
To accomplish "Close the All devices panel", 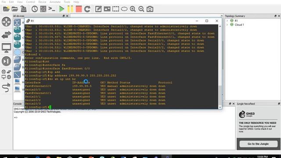I will click(67, 16).
